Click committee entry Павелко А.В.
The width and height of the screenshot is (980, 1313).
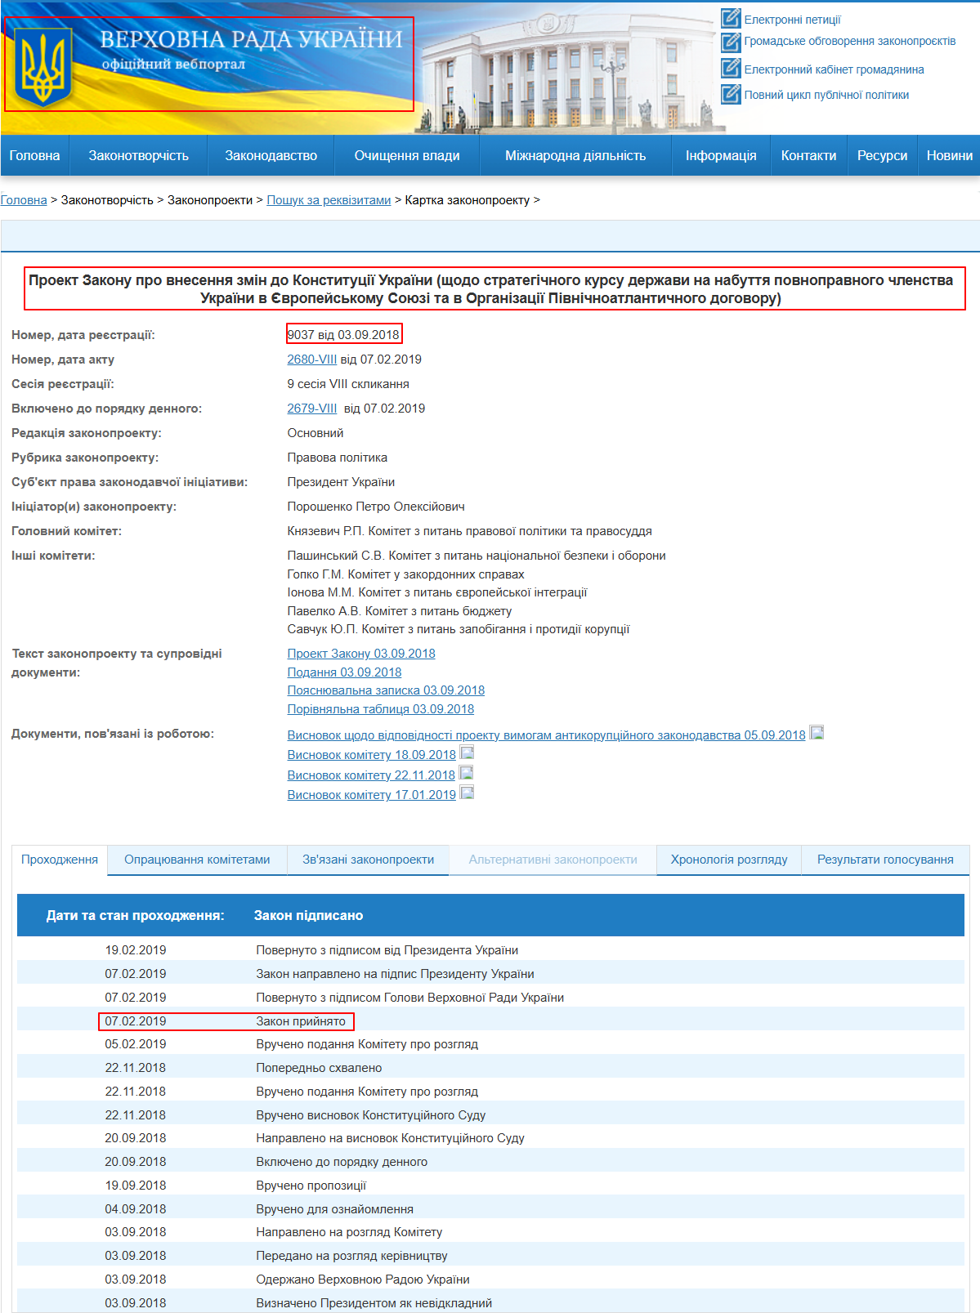[x=400, y=611]
